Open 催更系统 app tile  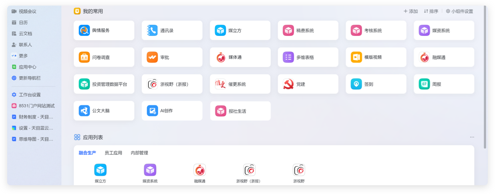click(221, 84)
